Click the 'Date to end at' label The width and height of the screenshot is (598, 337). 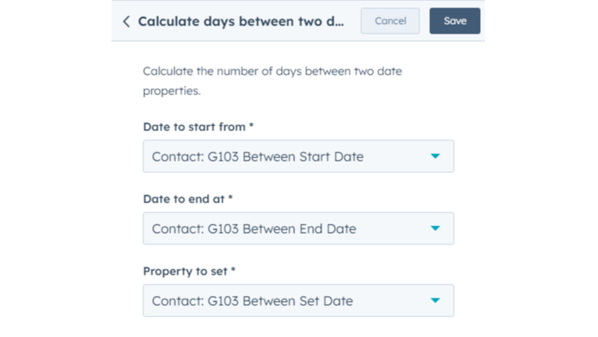(x=184, y=199)
